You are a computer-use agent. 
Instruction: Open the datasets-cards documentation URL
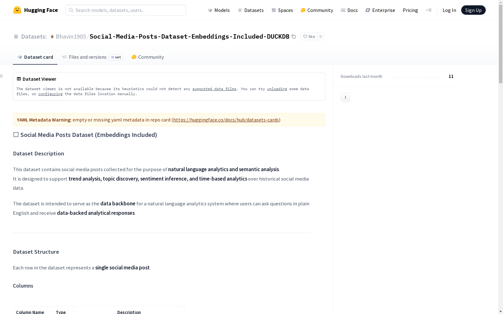(226, 120)
